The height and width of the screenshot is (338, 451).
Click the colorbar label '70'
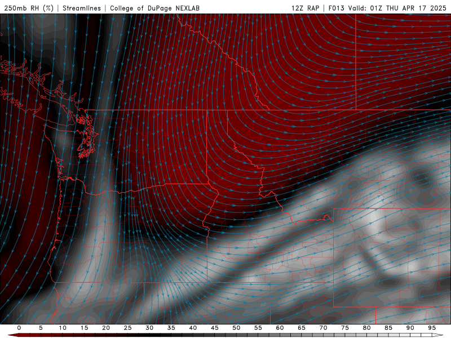pyautogui.click(x=323, y=328)
